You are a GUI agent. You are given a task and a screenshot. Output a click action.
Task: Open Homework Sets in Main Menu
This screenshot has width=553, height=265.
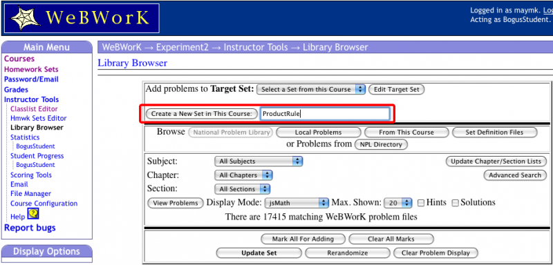[x=31, y=69]
